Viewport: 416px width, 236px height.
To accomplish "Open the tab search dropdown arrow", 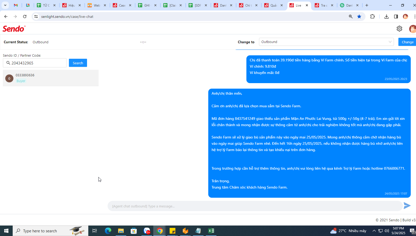I will [x=5, y=5].
